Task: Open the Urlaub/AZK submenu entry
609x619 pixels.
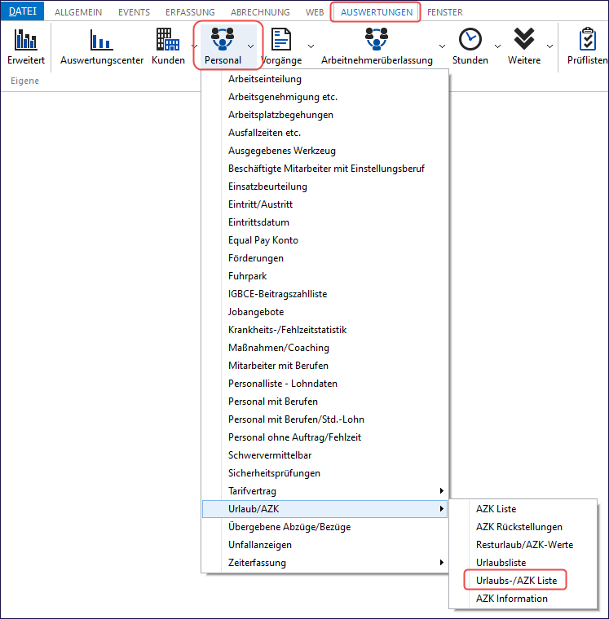Action: pos(324,509)
